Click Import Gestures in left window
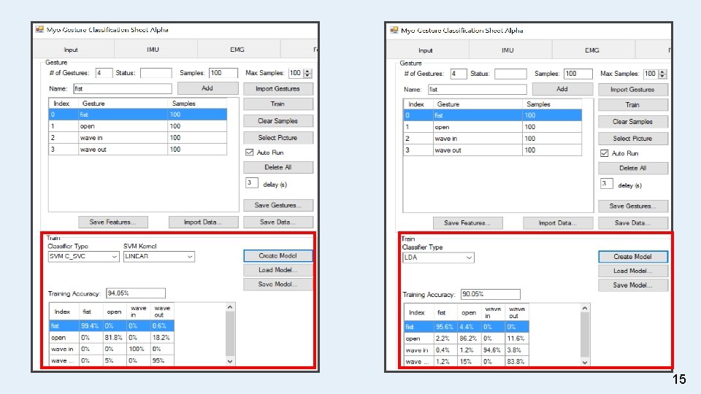The image size is (701, 394). [278, 89]
